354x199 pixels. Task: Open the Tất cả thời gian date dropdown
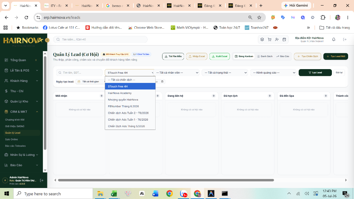pos(91,82)
